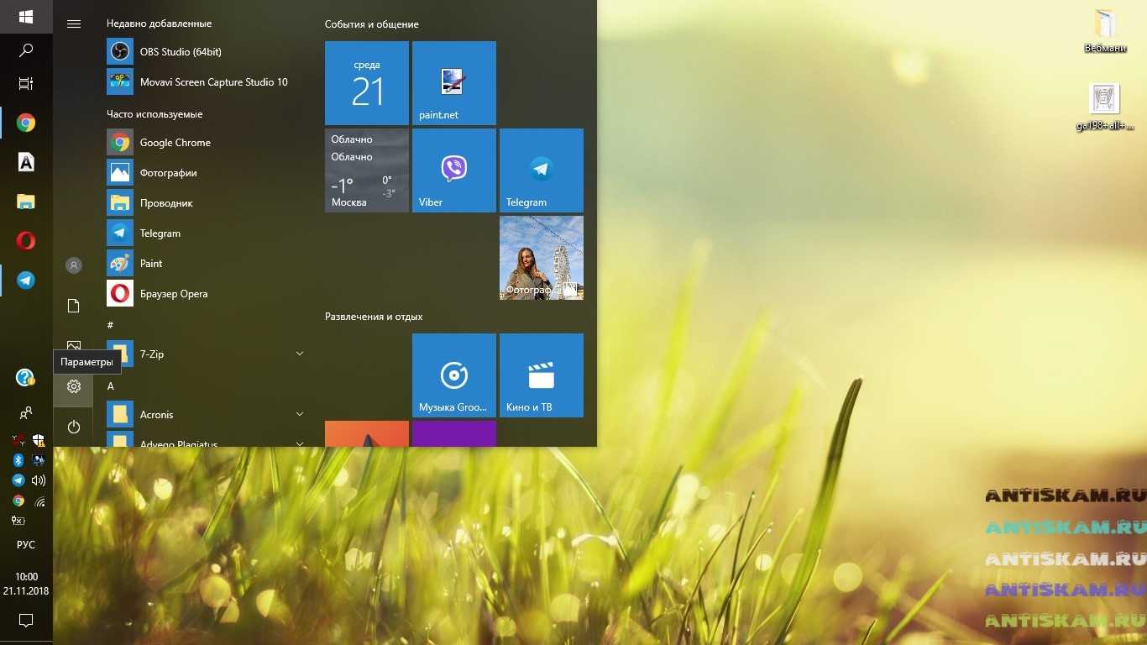Select Браузер Opera in the app list

(173, 294)
